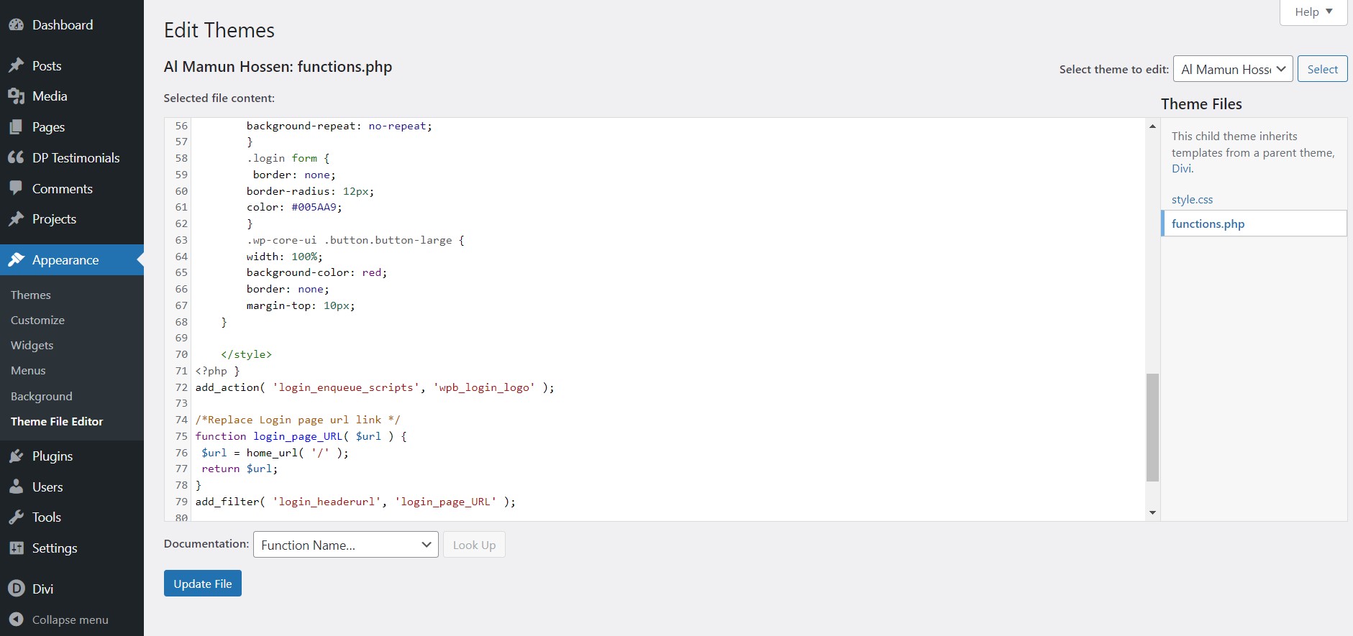The height and width of the screenshot is (636, 1353).
Task: Click the Collapse menu arrow icon
Action: [x=16, y=619]
